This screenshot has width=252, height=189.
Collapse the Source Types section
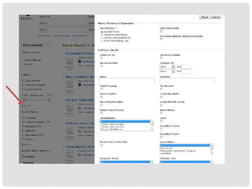click(52, 112)
